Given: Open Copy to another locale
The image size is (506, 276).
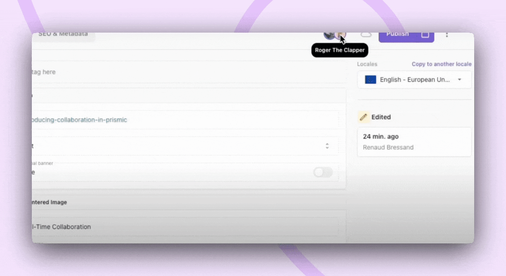Looking at the screenshot, I should coord(442,64).
